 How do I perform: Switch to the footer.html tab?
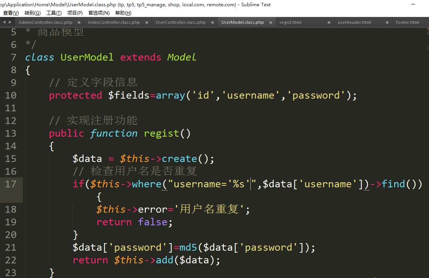[407, 23]
